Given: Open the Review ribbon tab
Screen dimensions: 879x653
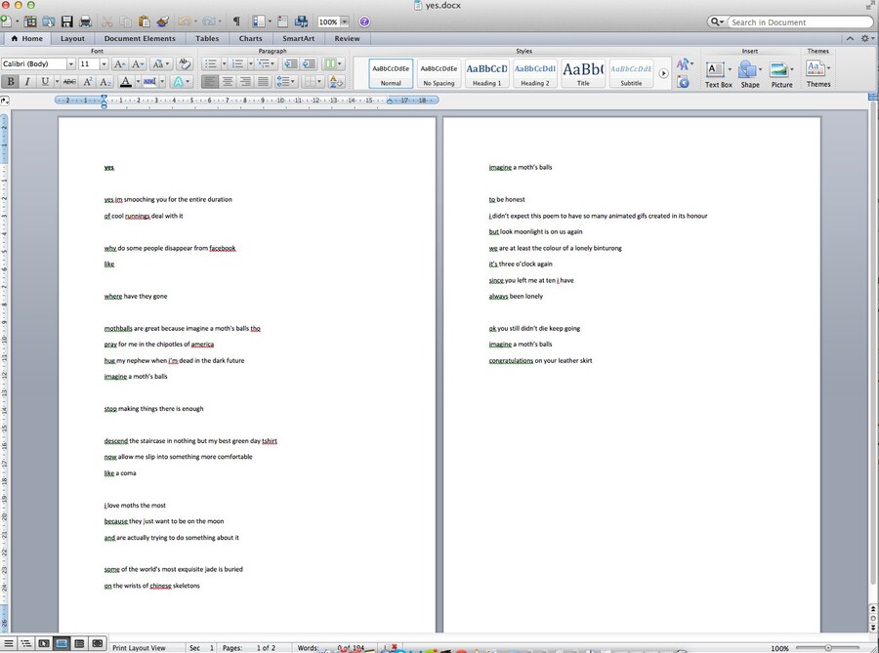Looking at the screenshot, I should (x=347, y=39).
